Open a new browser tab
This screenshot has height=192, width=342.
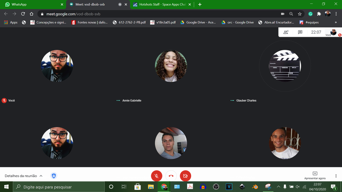[x=200, y=4]
